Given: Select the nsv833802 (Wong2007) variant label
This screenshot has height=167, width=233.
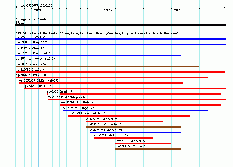Looking at the screenshot, I should 31,42.
